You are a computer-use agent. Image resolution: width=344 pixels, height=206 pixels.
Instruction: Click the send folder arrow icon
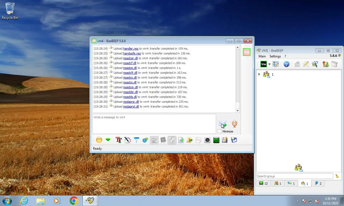click(190, 140)
